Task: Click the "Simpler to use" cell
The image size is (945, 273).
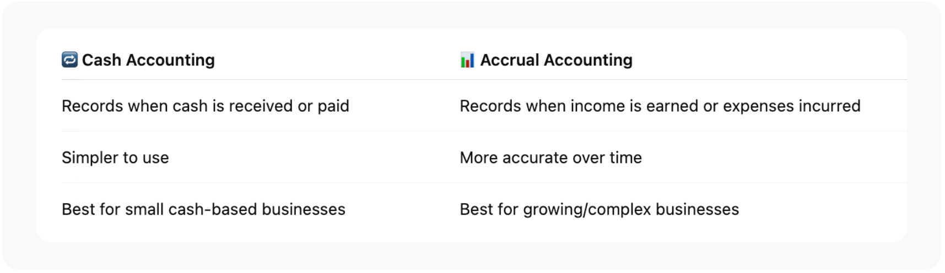Action: click(x=115, y=157)
